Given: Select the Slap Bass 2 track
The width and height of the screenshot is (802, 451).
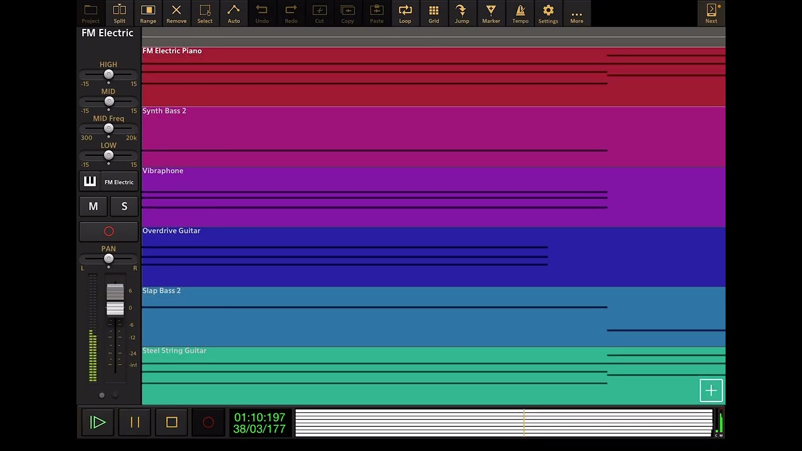Looking at the screenshot, I should (x=434, y=317).
